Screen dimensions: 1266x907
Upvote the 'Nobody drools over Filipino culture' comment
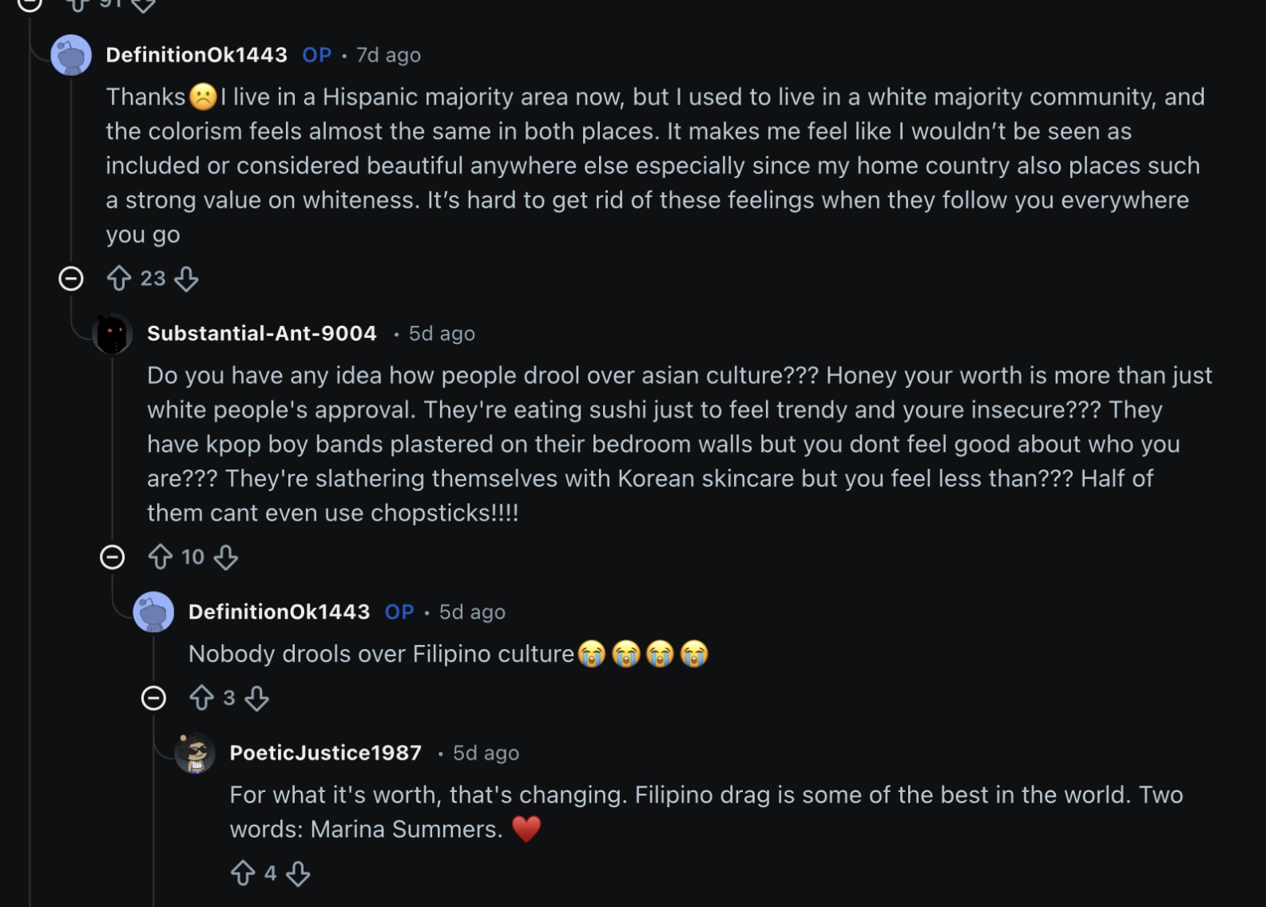[201, 699]
